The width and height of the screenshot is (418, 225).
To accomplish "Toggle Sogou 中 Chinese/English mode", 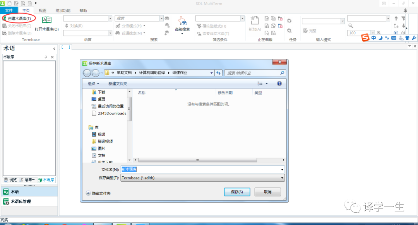I will (374, 38).
